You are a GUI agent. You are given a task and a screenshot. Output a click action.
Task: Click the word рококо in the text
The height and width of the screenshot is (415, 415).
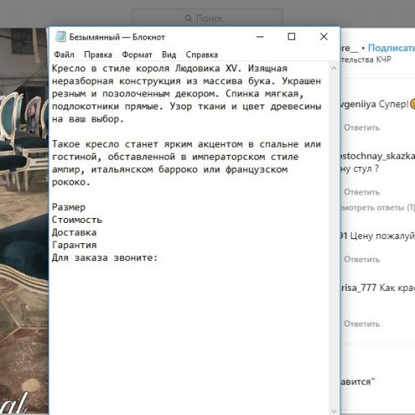[69, 182]
